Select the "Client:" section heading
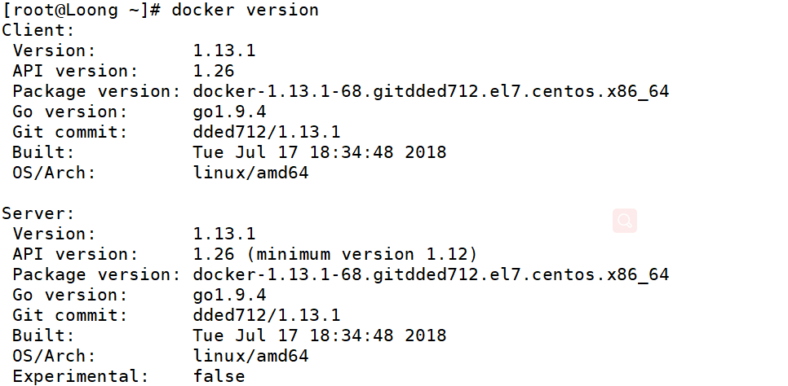This screenshot has height=386, width=788. point(38,30)
